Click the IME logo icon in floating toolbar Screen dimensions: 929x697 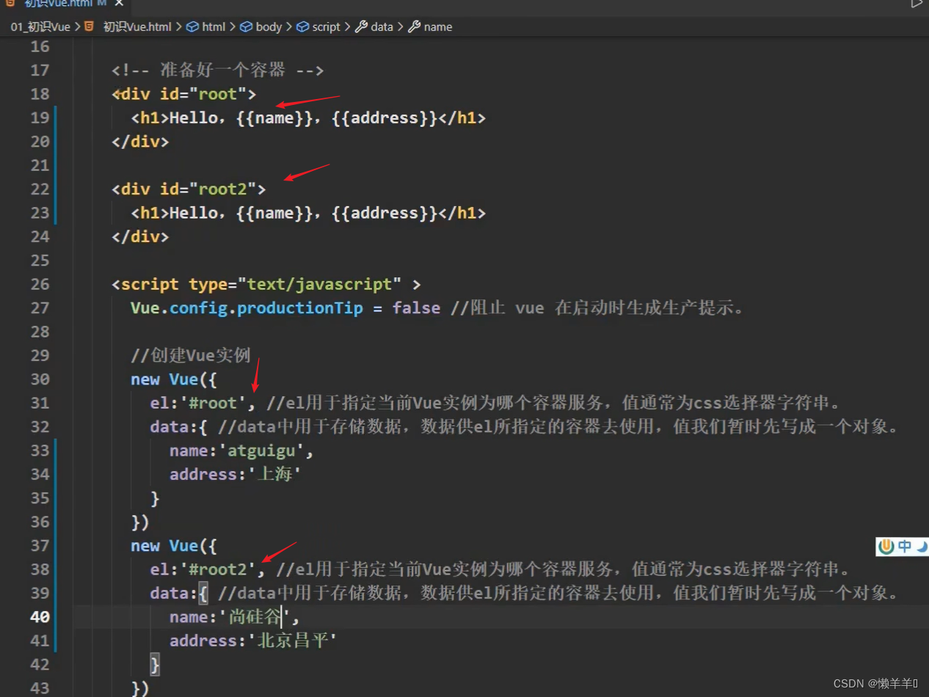886,547
